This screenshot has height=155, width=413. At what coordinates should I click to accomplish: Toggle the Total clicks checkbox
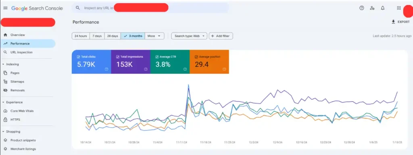[78, 57]
